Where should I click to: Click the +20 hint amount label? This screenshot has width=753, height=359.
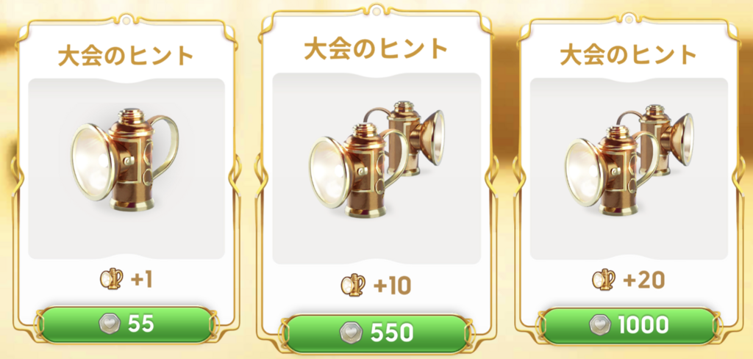tap(643, 280)
